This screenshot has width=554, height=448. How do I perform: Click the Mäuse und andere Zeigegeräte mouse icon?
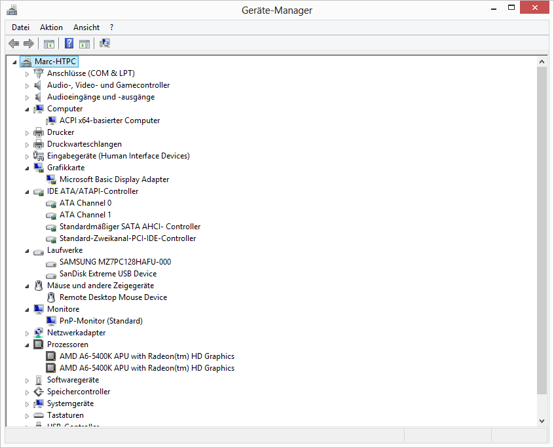pos(39,286)
